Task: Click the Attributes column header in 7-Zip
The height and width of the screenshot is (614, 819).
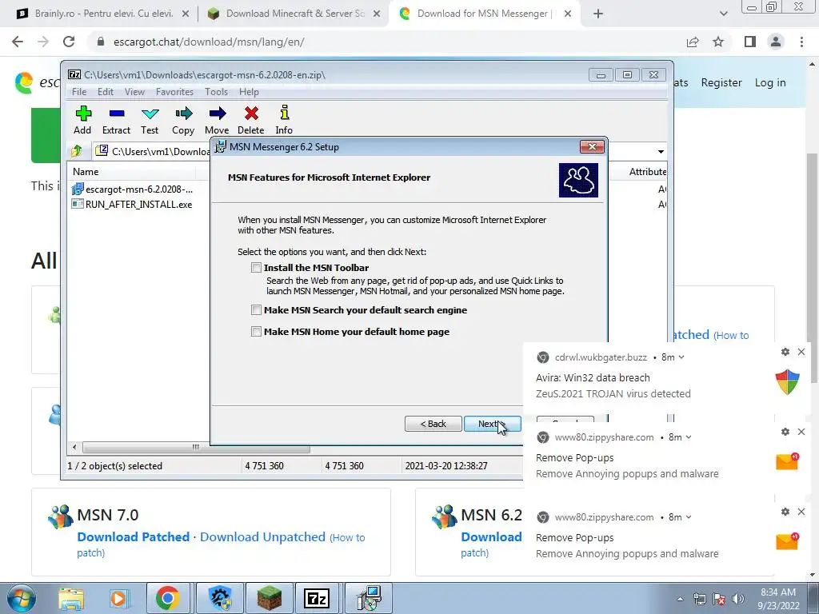Action: point(648,172)
